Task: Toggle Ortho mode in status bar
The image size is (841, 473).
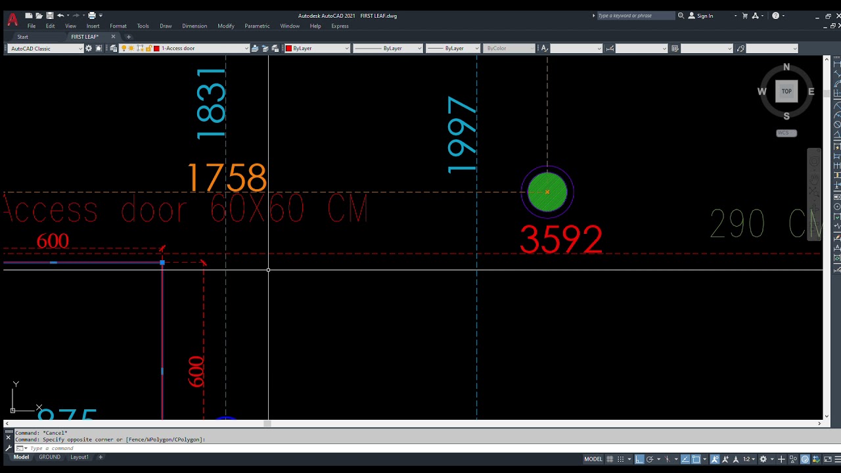Action: pyautogui.click(x=639, y=459)
